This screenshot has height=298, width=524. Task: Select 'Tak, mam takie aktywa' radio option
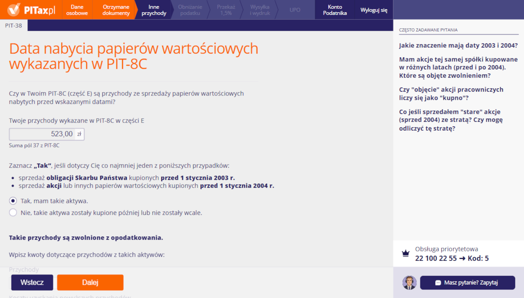pyautogui.click(x=13, y=201)
